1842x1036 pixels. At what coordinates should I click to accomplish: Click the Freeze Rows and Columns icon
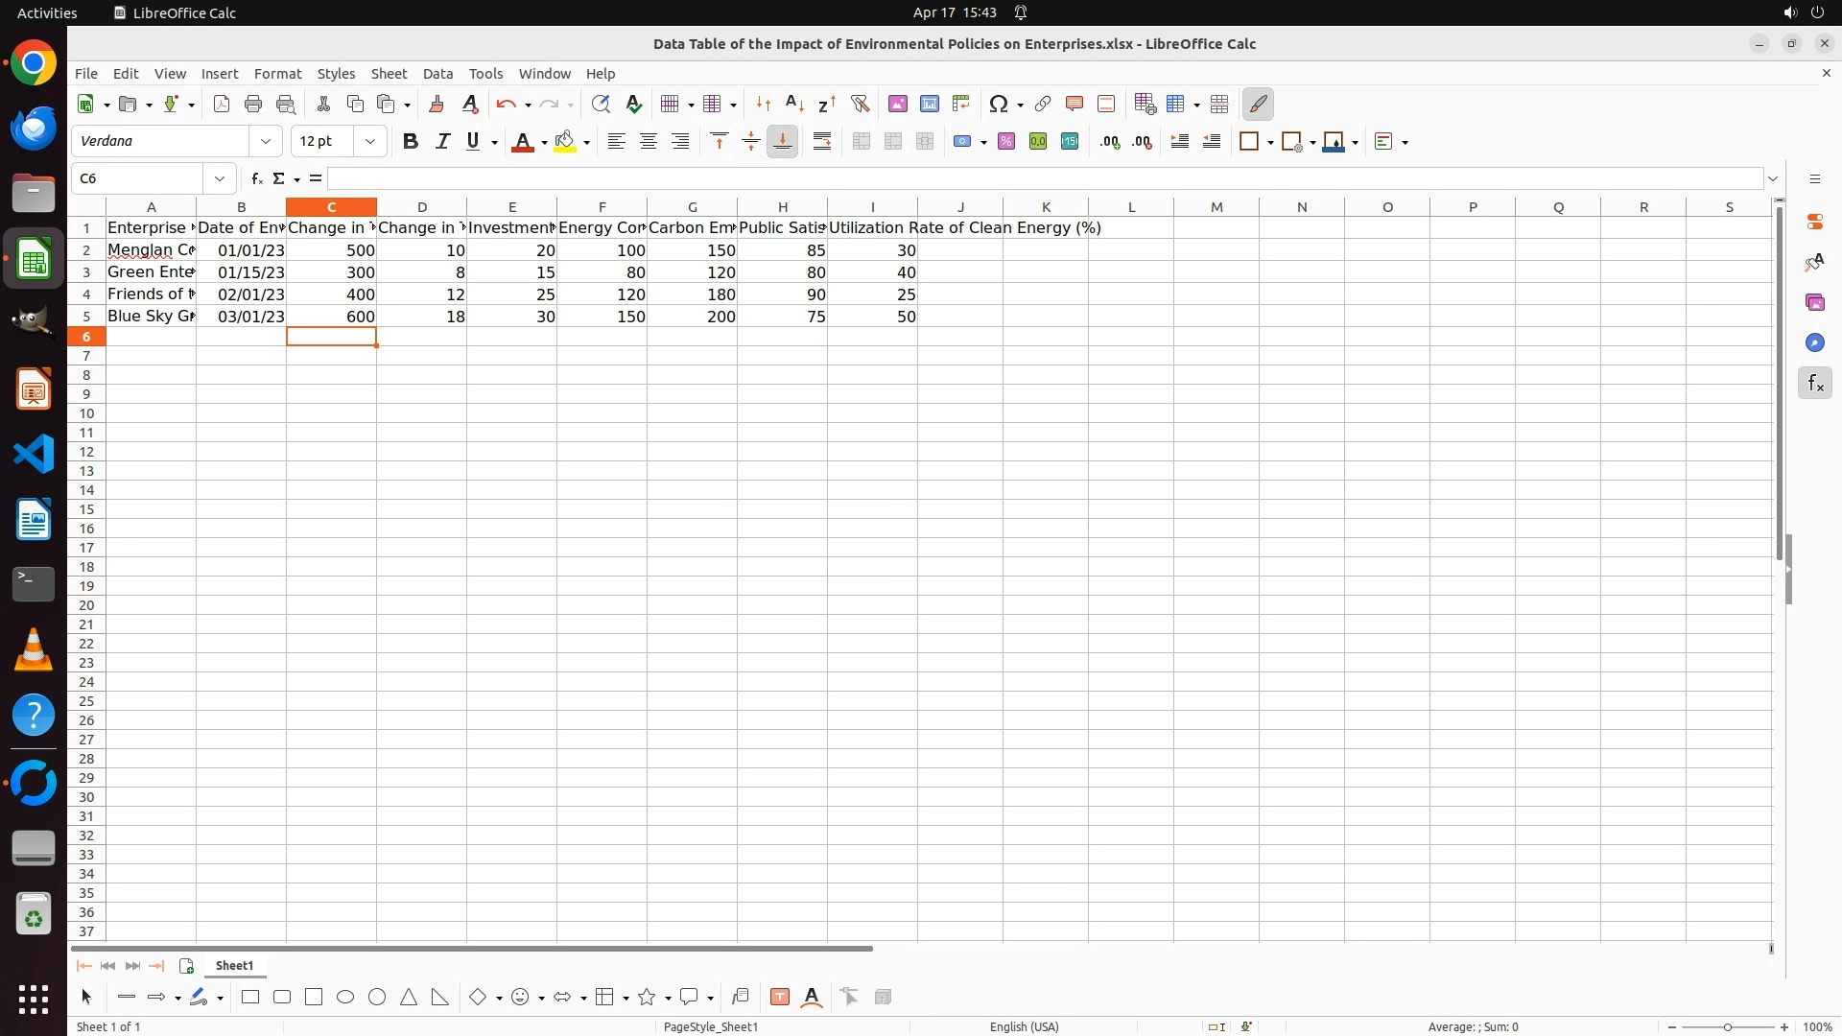1175,104
